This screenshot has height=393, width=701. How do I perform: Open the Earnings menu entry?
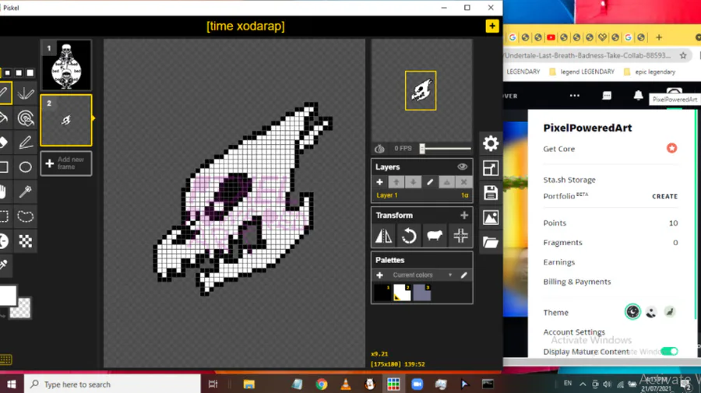pos(558,262)
